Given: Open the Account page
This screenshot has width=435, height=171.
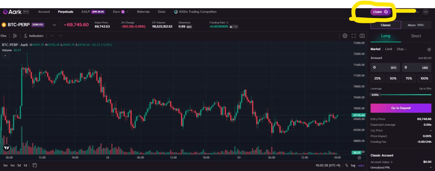Looking at the screenshot, I should point(44,12).
